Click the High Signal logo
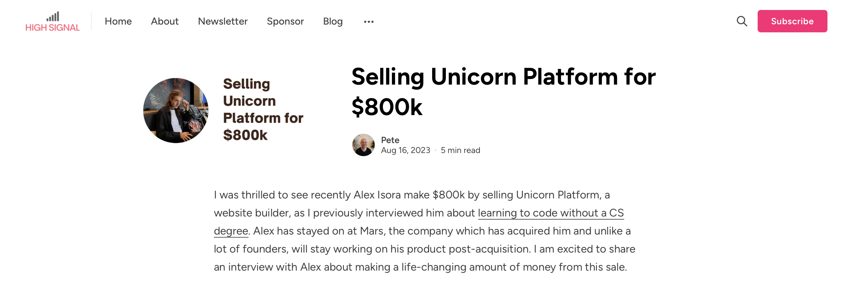 [53, 21]
